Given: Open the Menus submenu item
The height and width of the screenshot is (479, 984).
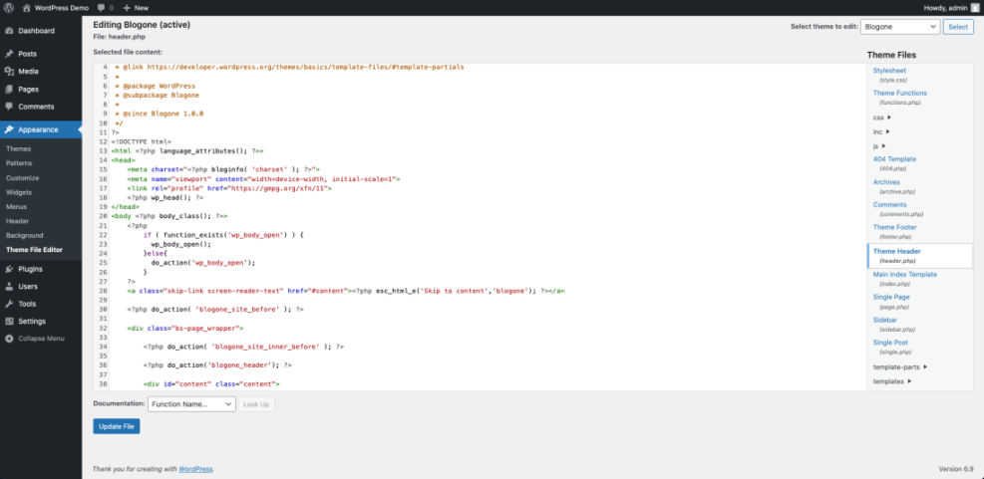Looking at the screenshot, I should tap(16, 207).
